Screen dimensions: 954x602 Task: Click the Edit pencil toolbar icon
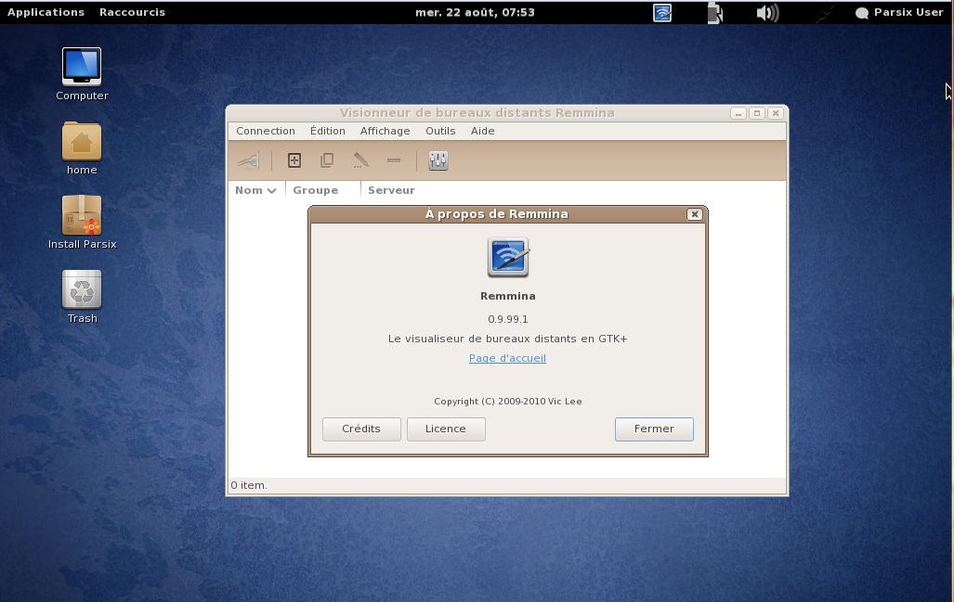click(360, 160)
